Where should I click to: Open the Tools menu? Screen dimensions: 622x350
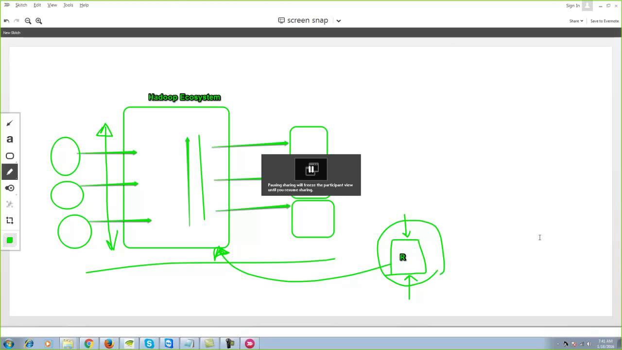(68, 5)
